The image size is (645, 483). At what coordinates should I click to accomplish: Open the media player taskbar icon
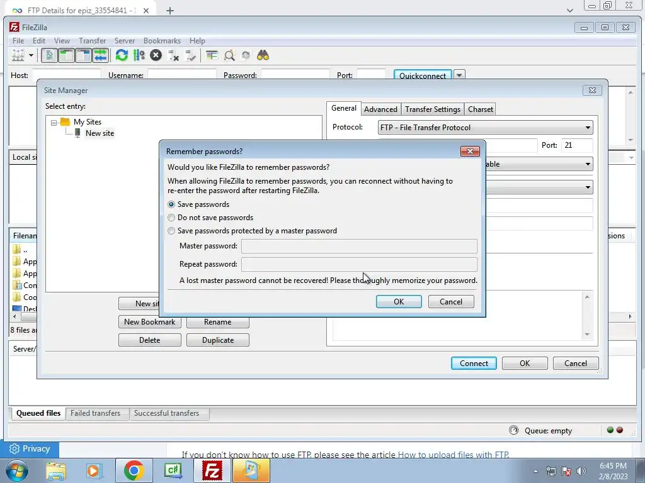(x=94, y=470)
